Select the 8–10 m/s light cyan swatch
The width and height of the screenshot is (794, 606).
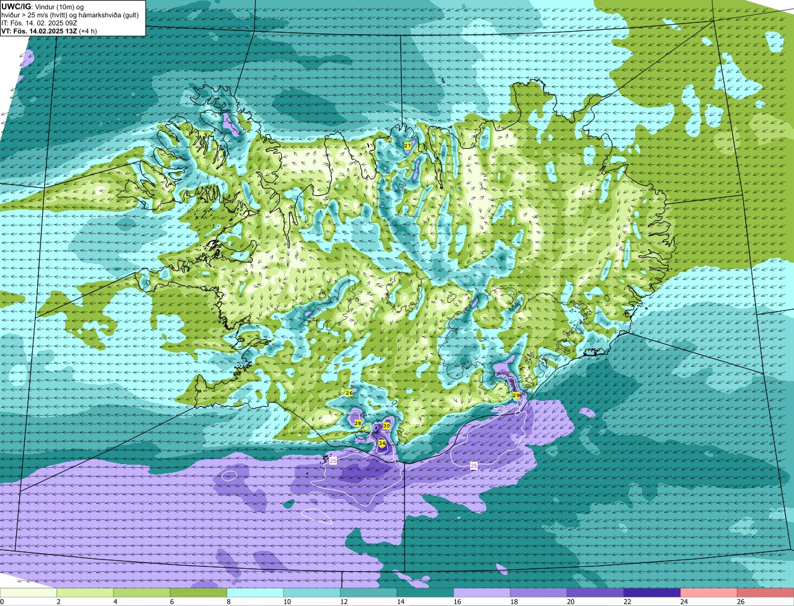click(x=256, y=593)
